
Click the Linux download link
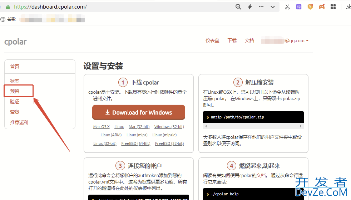[x=119, y=127]
